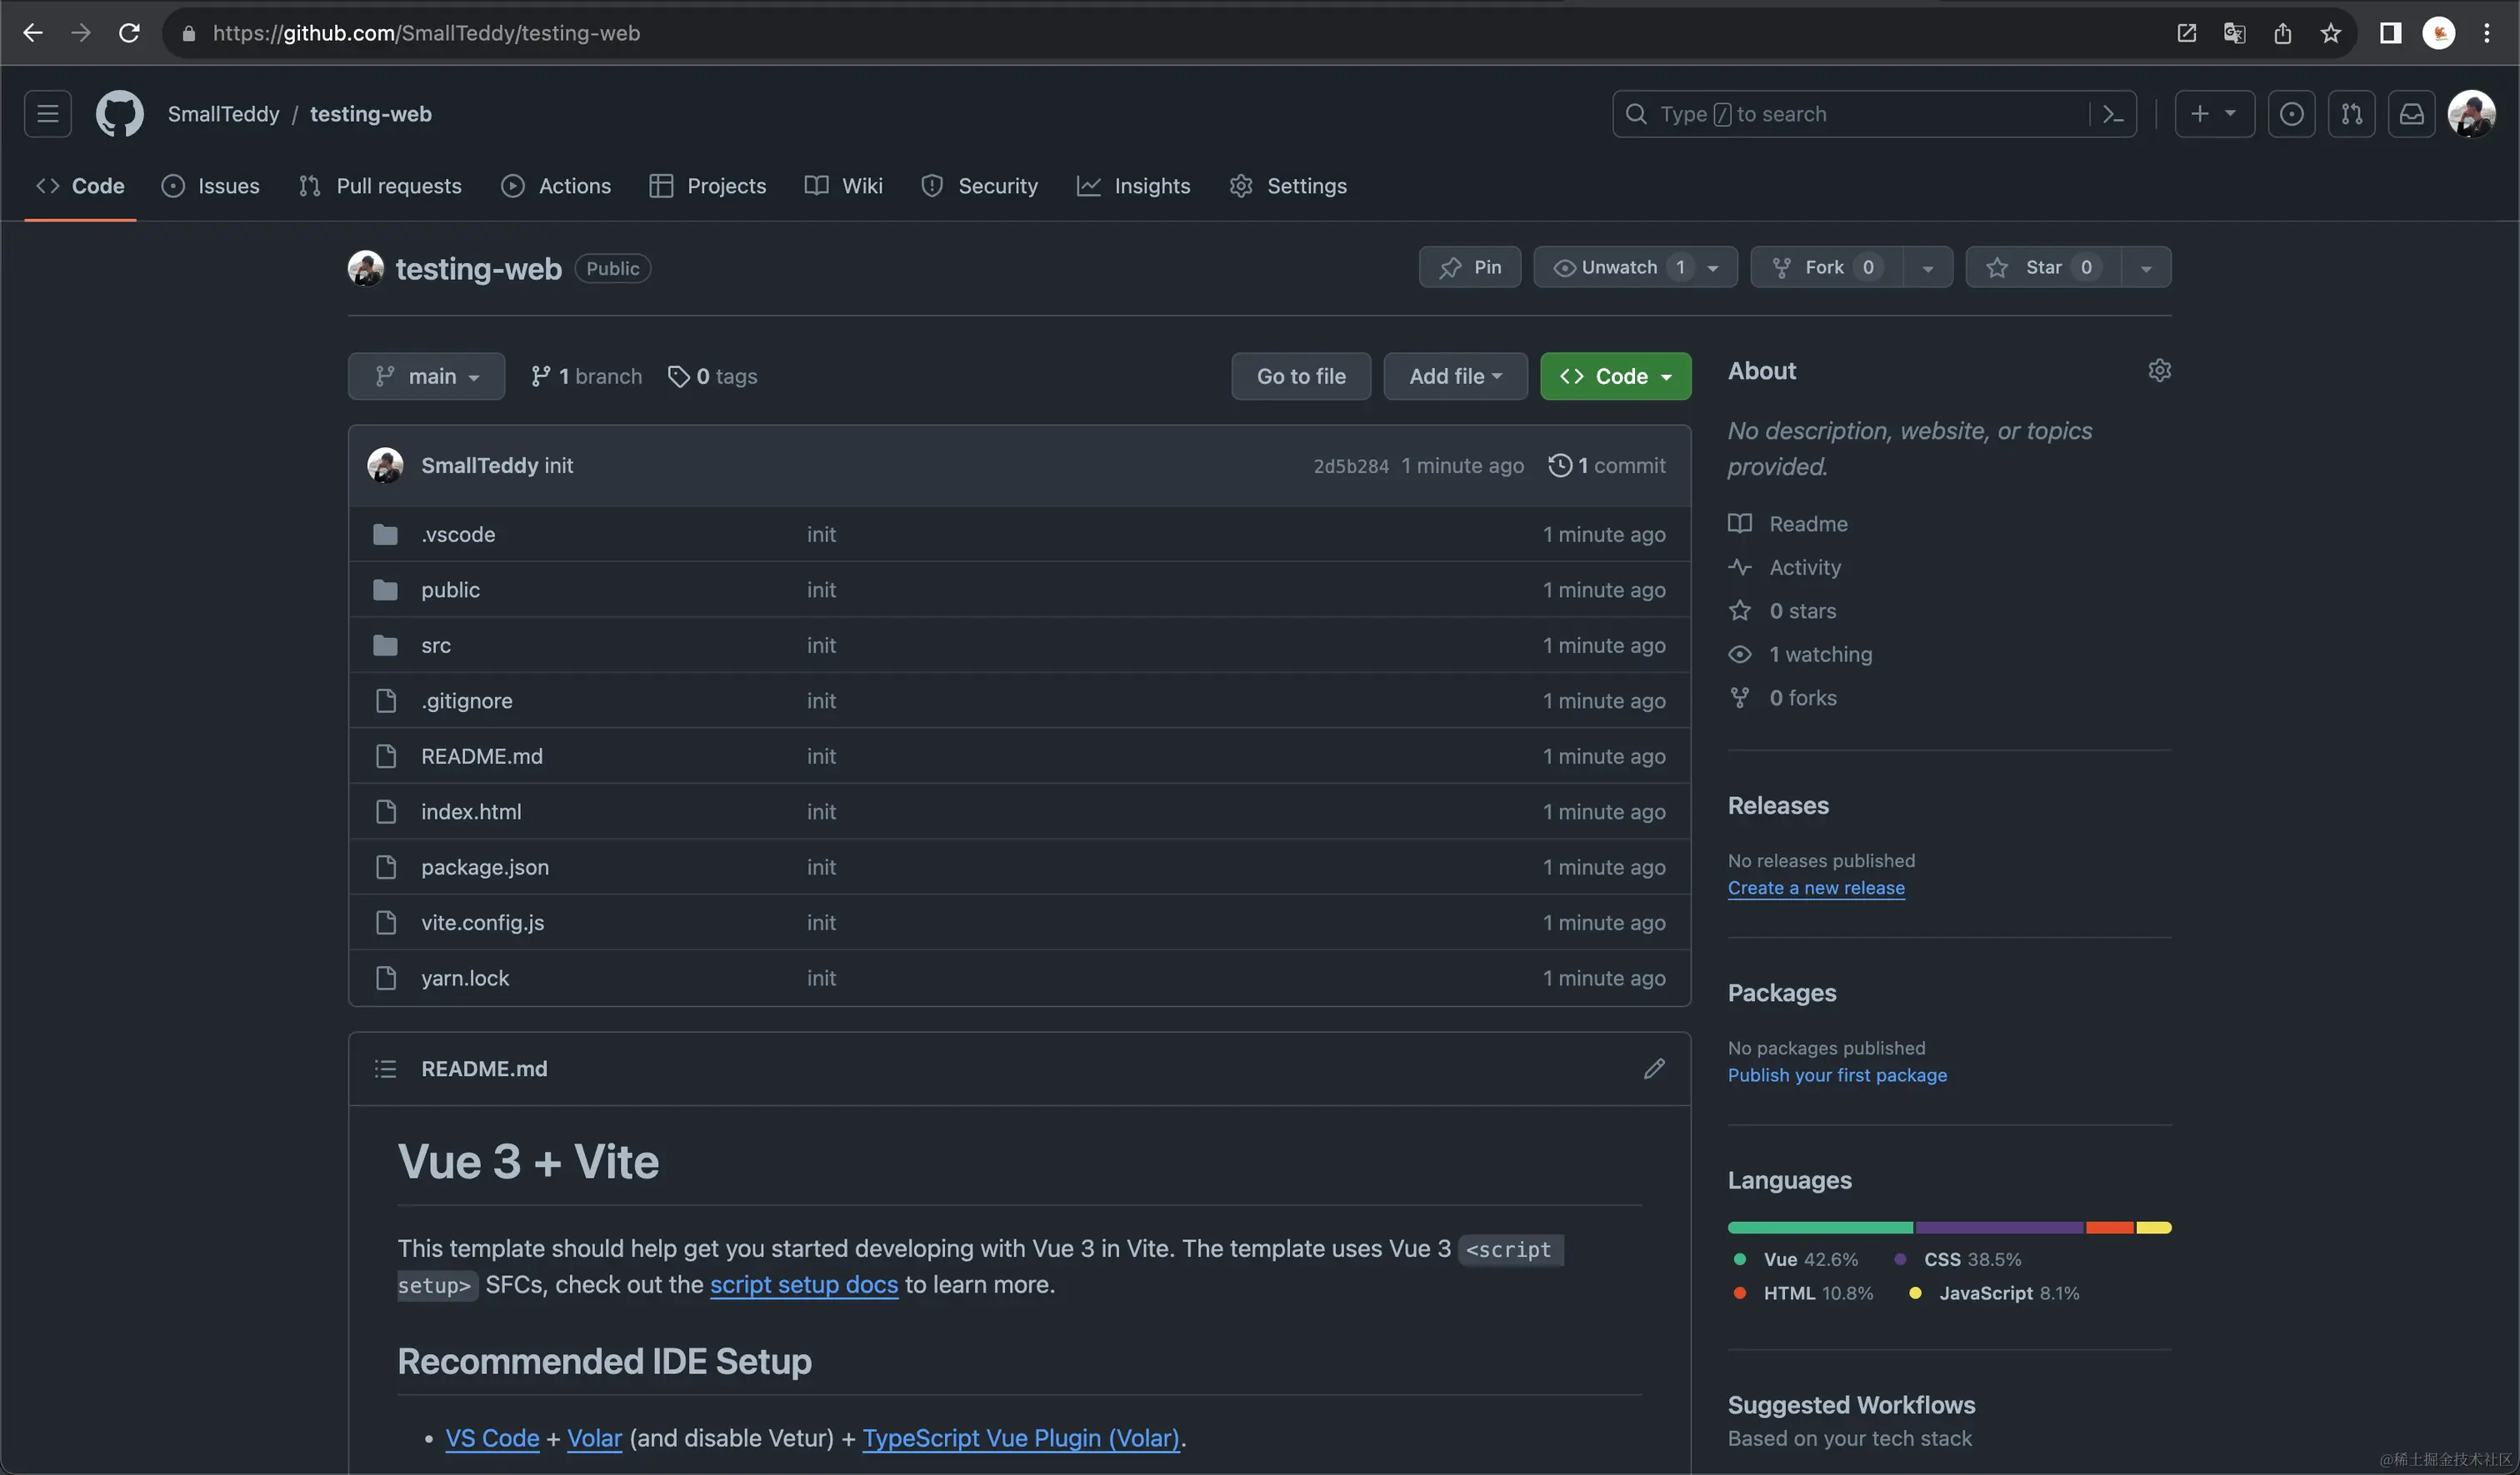Viewport: 2520px width, 1475px height.
Task: Edit README with the pencil icon
Action: tap(1654, 1069)
